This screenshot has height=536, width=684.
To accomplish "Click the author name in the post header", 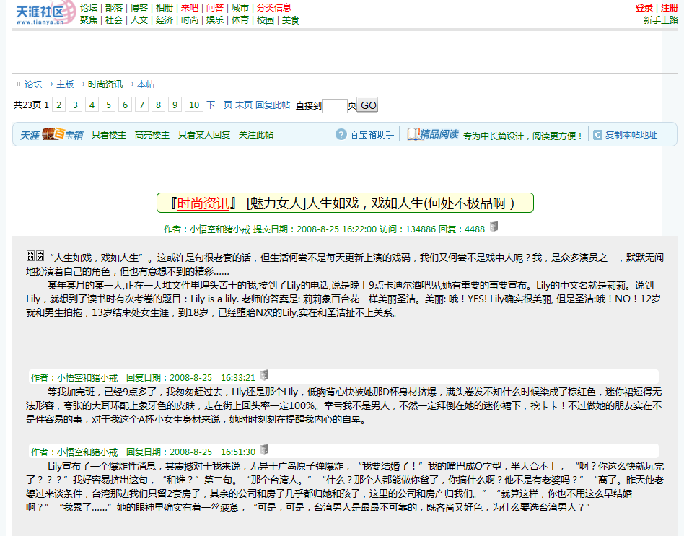I will pos(220,229).
